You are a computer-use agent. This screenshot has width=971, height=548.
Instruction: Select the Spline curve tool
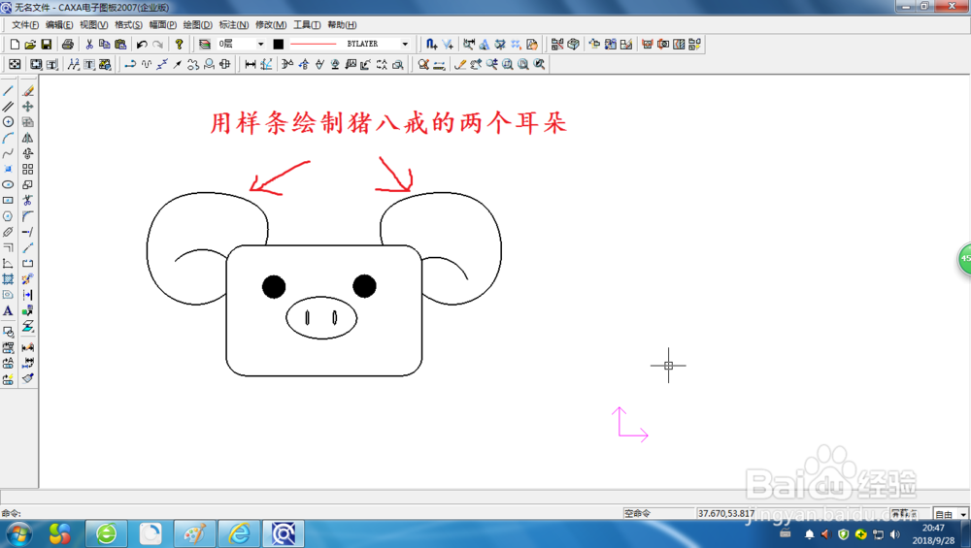click(8, 153)
